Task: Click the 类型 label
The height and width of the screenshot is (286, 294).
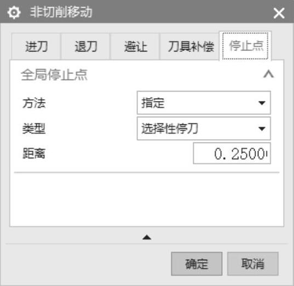Action: 34,129
